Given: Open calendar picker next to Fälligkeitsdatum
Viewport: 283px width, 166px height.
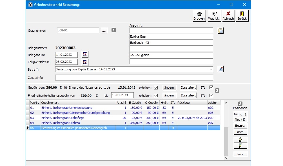Looking at the screenshot, I should tap(85, 62).
